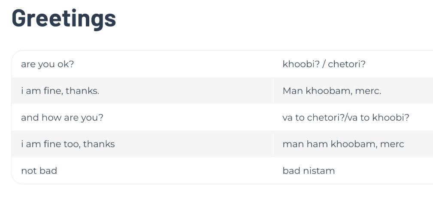Select the "i am fine too, thanks" phrase
Image resolution: width=433 pixels, height=200 pixels.
point(68,144)
